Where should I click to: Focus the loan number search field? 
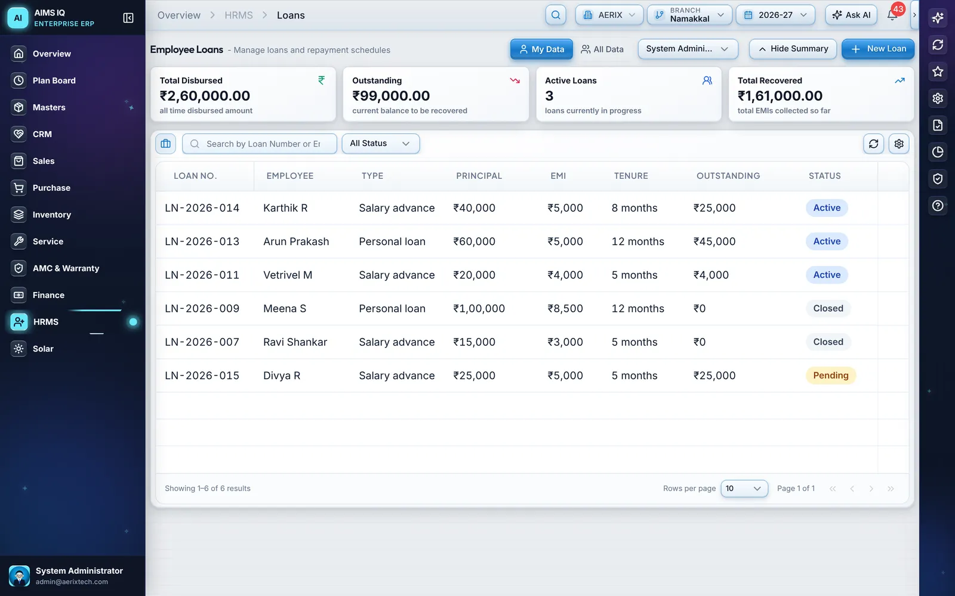(260, 144)
